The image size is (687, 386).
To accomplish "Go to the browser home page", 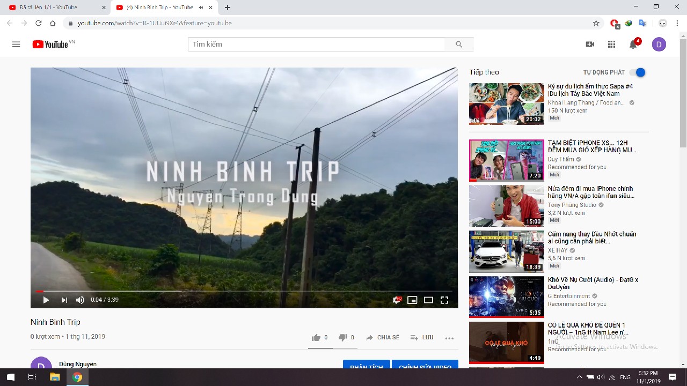I will [x=53, y=23].
